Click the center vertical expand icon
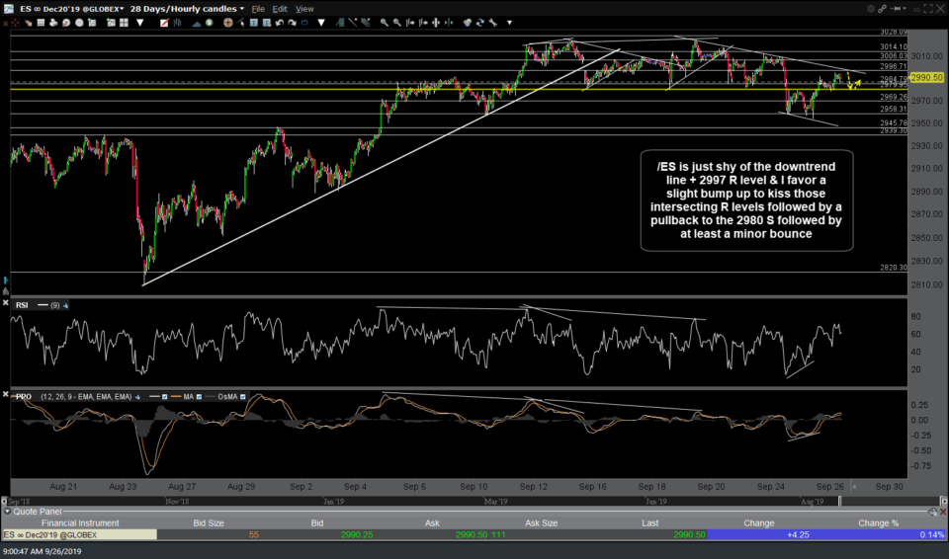Viewport: 949px width, 559px height. [x=436, y=23]
